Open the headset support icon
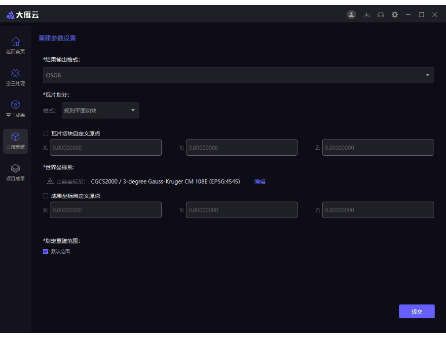 coord(380,14)
